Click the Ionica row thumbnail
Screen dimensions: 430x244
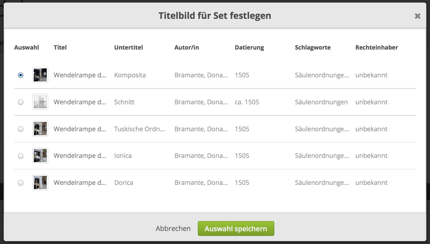tap(40, 156)
